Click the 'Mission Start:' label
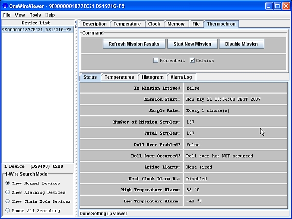The width and height of the screenshot is (292, 219). click(x=162, y=99)
